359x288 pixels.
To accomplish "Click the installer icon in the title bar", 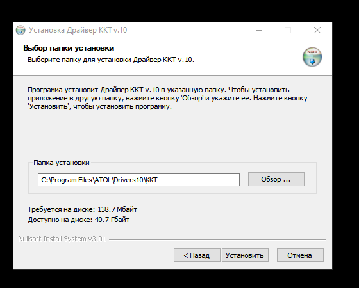I will pos(21,30).
